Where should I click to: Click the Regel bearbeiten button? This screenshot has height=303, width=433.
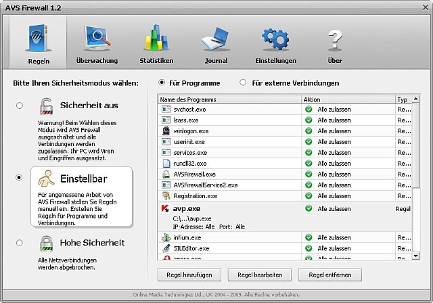coord(260,275)
